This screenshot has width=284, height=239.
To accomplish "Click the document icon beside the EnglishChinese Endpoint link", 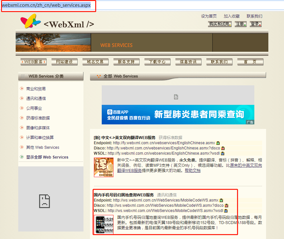I will point(217,143).
